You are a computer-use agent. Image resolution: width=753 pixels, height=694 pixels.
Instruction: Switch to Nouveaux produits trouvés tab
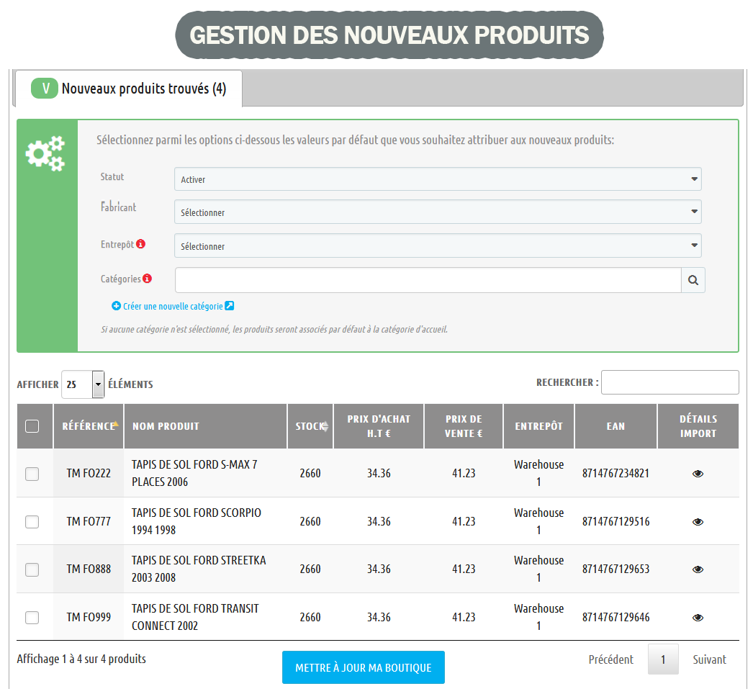click(129, 89)
